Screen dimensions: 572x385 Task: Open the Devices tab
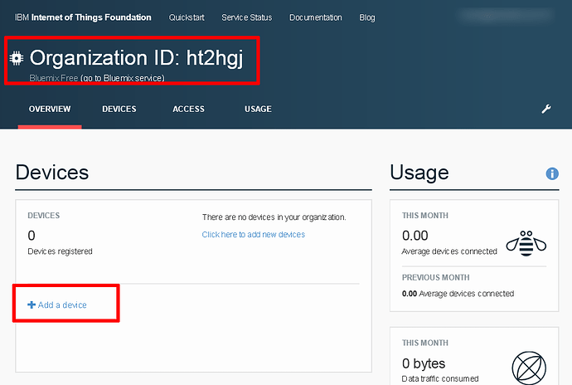(x=119, y=109)
